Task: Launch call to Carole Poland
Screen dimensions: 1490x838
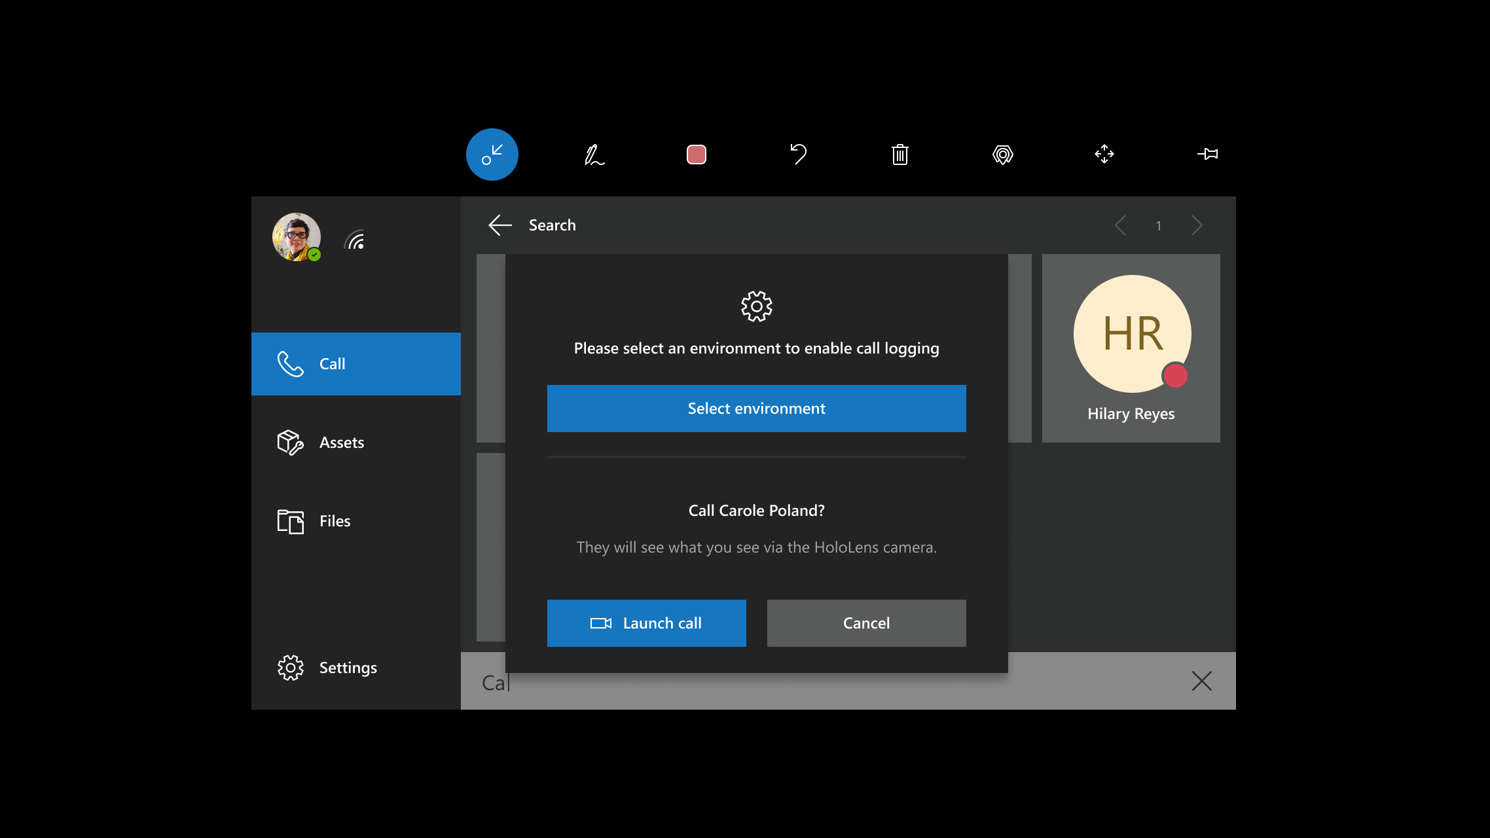Action: coord(647,623)
